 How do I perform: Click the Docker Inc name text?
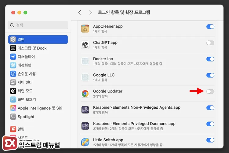tap(103, 59)
